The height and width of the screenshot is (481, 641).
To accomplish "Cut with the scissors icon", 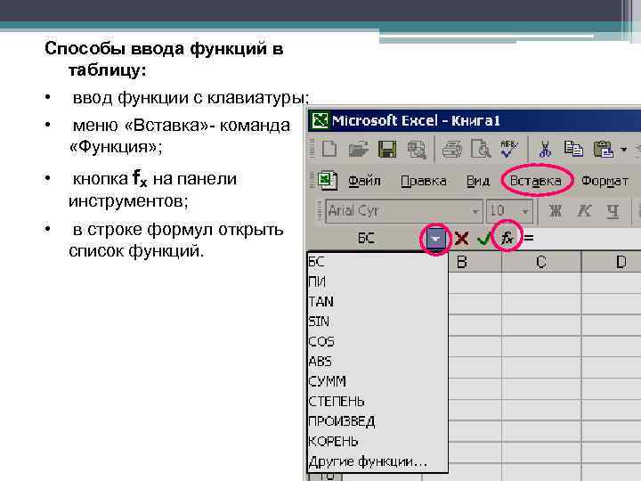I will click(545, 149).
